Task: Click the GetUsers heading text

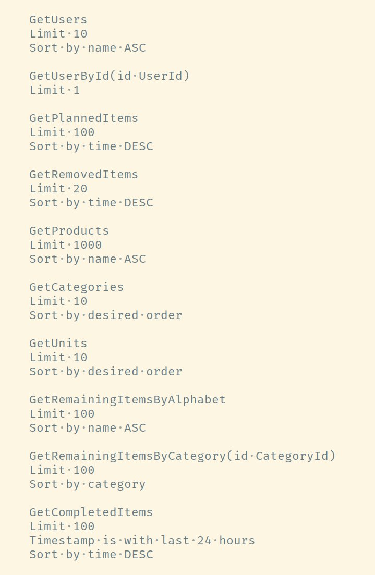Action: [x=58, y=20]
